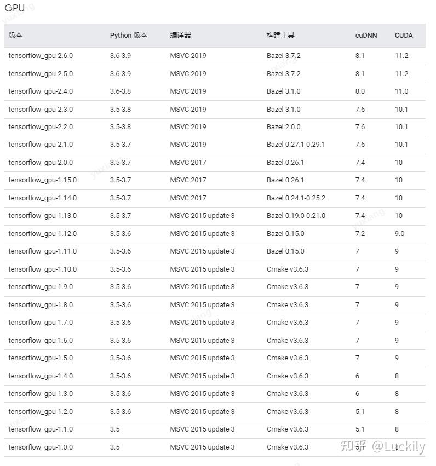Click Bazel 0.15.0 in the tensorflow_gpu-1.12.0 row
The width and height of the screenshot is (436, 466).
point(285,234)
